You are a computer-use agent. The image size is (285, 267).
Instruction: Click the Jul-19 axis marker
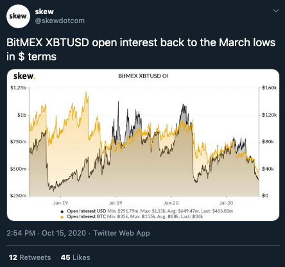[116, 203]
